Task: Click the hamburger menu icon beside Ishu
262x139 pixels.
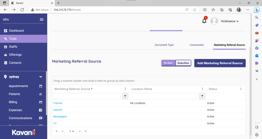Action: pos(41,20)
